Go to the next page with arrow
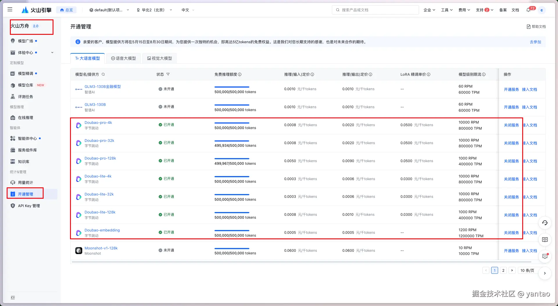 coord(512,270)
